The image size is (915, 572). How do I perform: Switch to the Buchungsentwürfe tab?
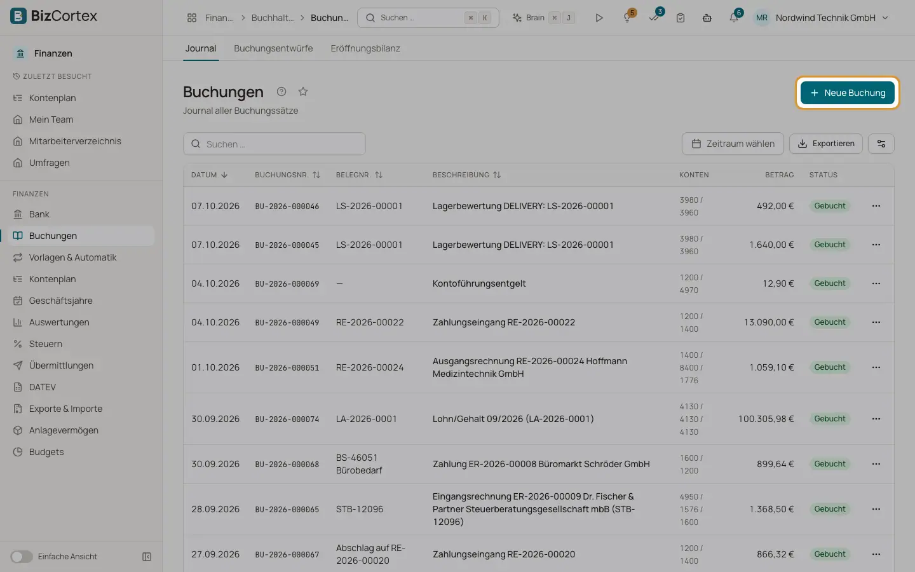(x=273, y=48)
